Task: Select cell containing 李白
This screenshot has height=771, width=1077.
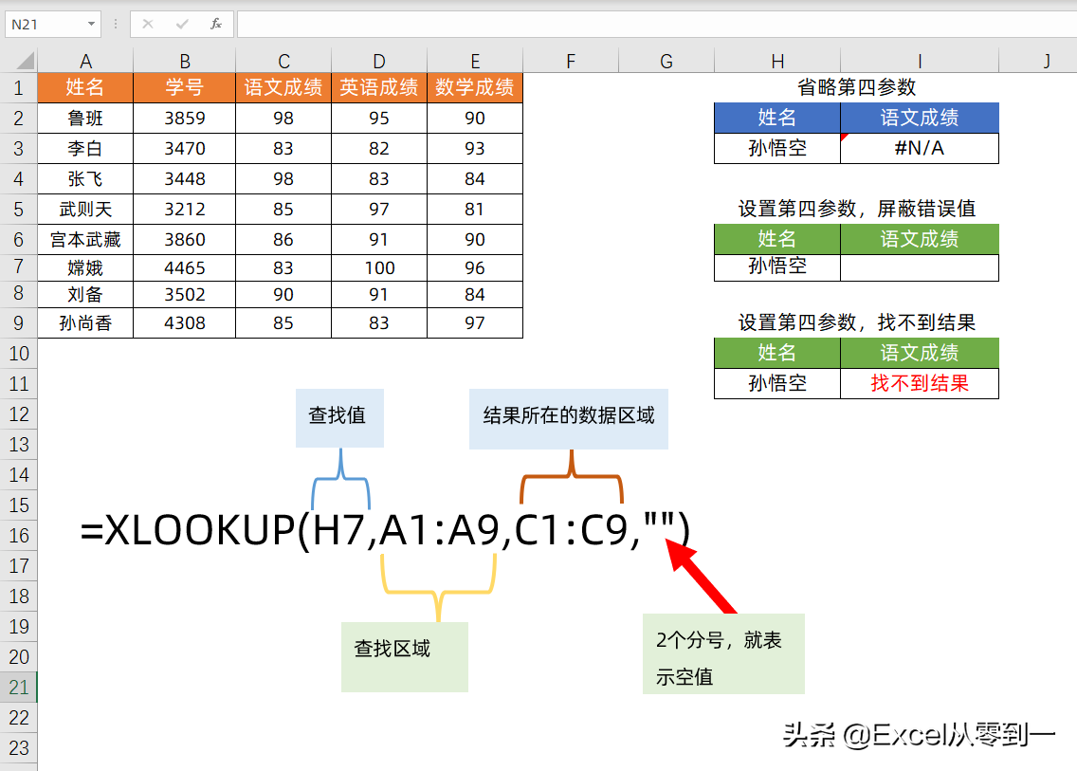Action: click(85, 149)
